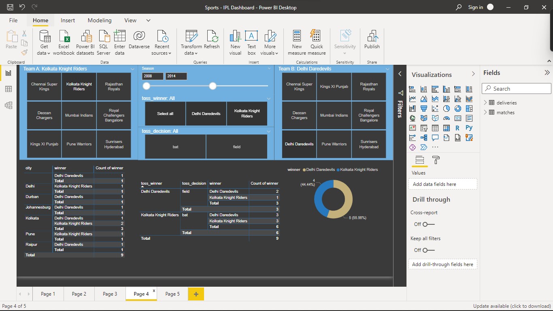Click the Search fields input box

pos(517,89)
